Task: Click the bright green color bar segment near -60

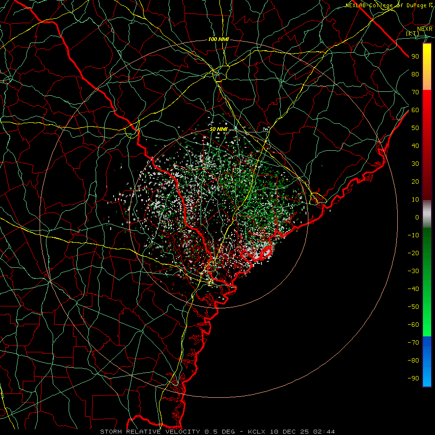Action: pos(427,322)
